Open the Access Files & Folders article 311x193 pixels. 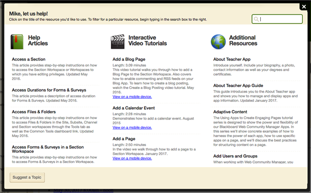[x=34, y=112]
